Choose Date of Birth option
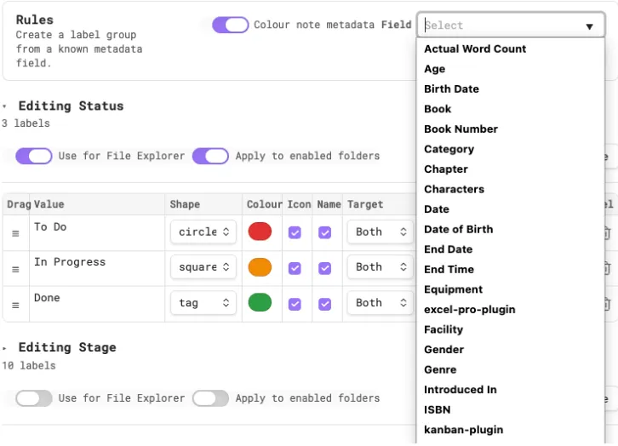 click(511, 229)
